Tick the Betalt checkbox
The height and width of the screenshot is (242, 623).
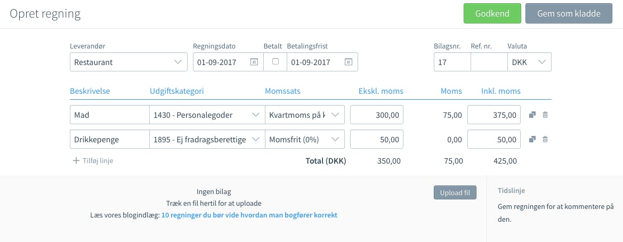click(x=276, y=62)
